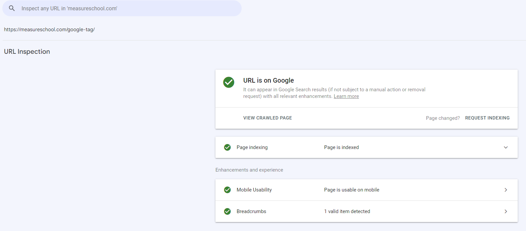The height and width of the screenshot is (231, 526).
Task: Click VIEW CRAWLED PAGE
Action: point(267,118)
